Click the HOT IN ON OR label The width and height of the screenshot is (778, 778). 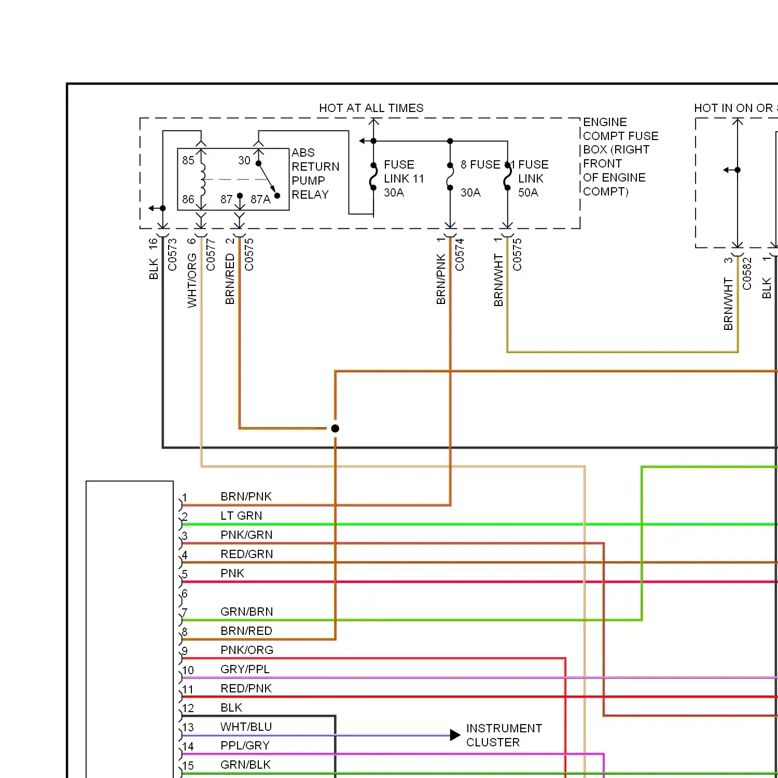(735, 108)
